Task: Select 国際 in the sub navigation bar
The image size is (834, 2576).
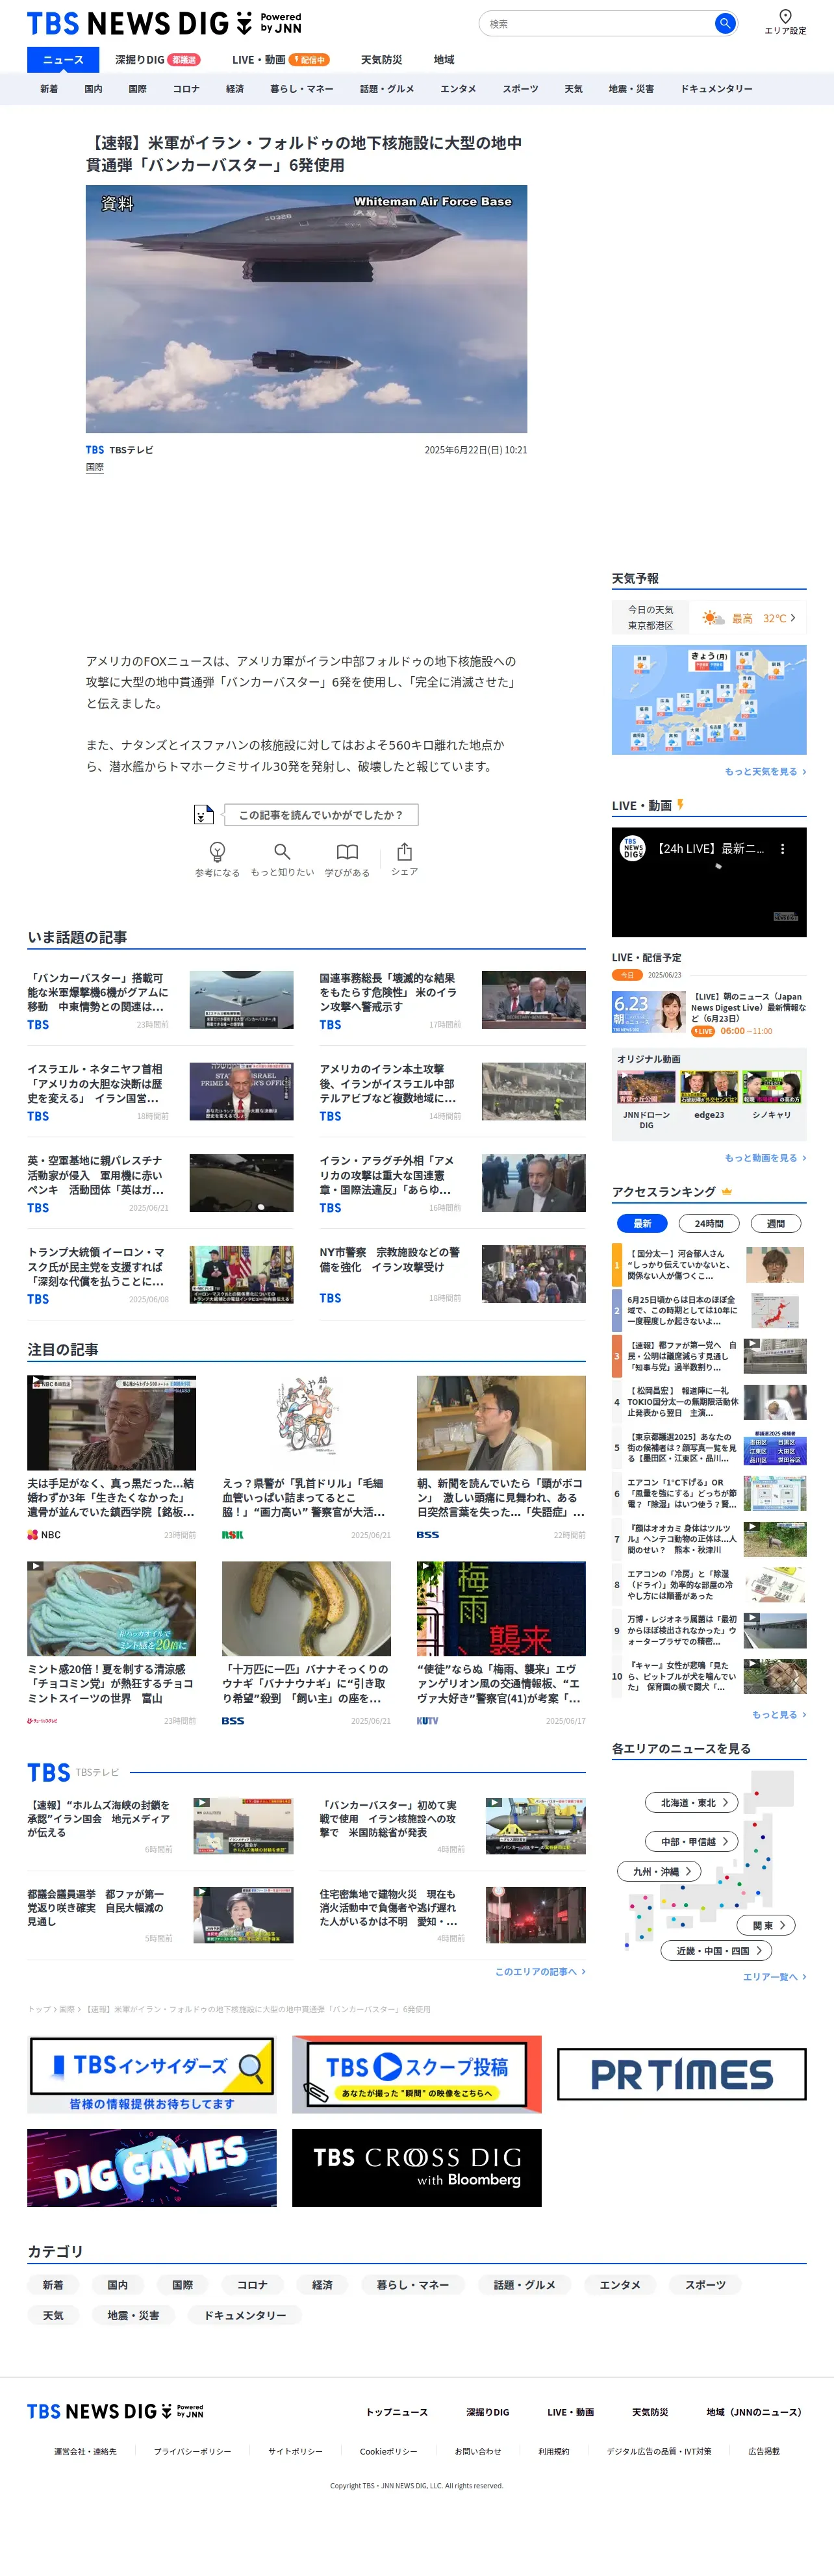Action: click(x=137, y=89)
